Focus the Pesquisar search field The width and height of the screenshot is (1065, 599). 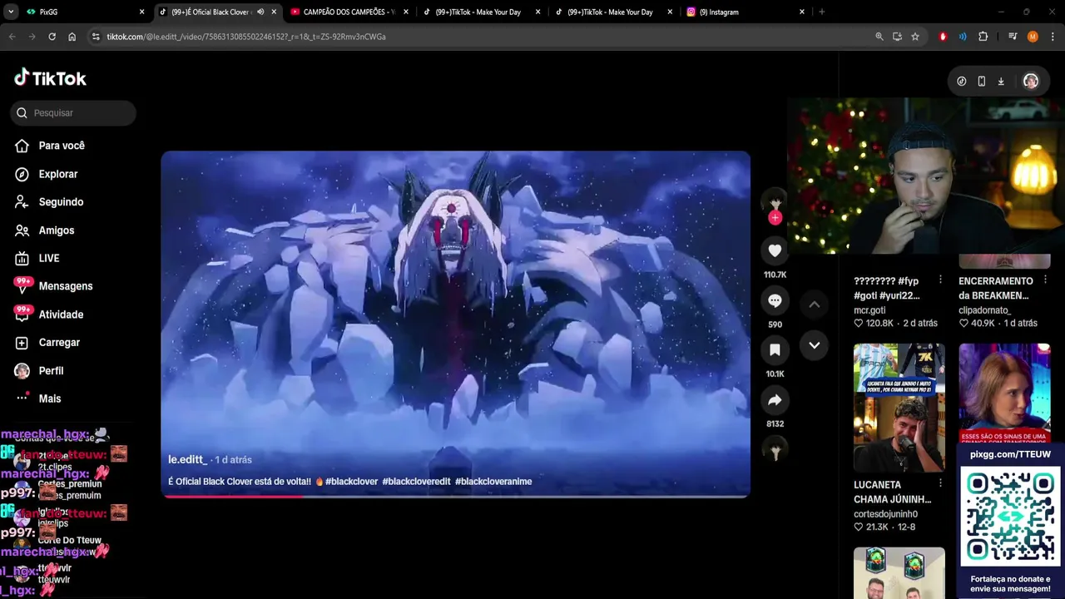click(73, 113)
